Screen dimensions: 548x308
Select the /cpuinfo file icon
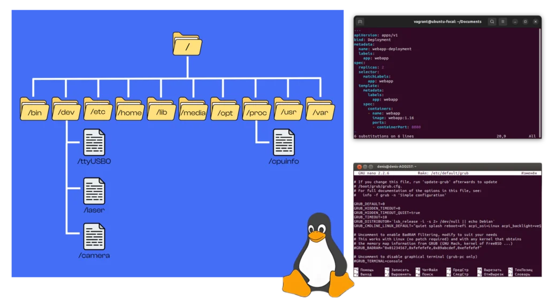click(x=284, y=142)
